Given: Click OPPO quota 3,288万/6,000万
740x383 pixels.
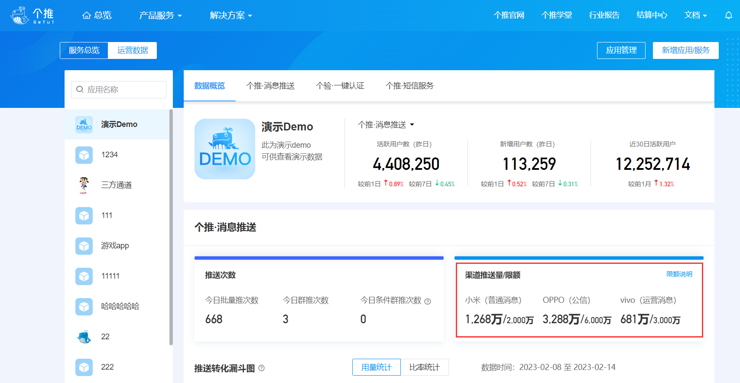Looking at the screenshot, I should pos(577,319).
